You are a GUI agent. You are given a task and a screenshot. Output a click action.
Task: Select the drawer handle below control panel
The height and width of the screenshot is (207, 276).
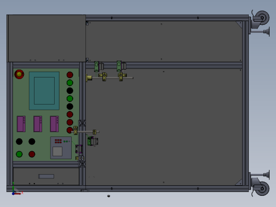46,176
